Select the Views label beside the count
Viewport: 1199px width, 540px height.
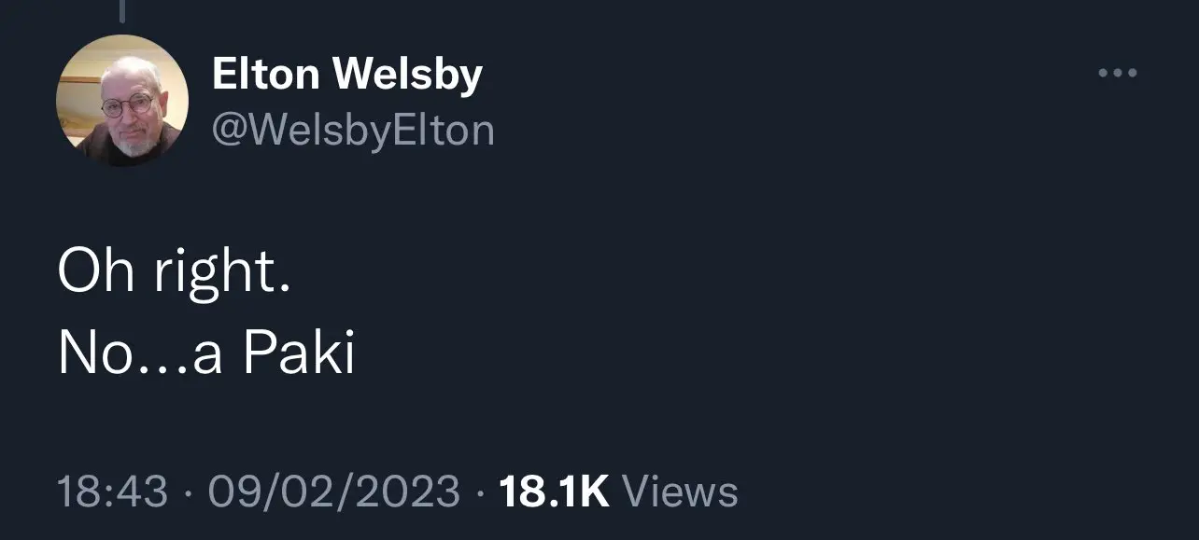point(679,492)
